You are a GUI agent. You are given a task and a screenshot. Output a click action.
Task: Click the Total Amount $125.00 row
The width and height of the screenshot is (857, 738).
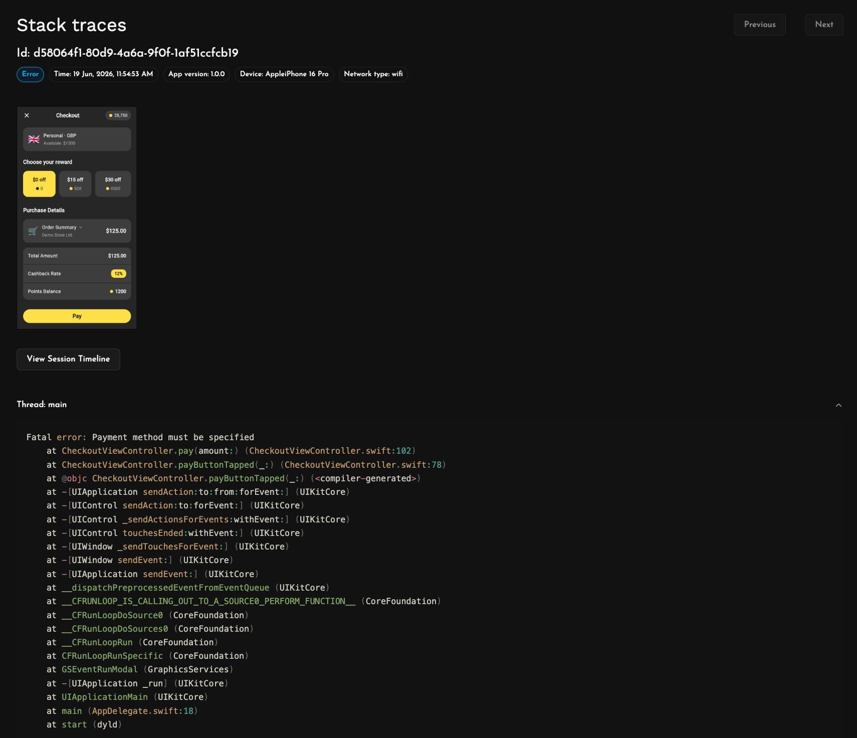point(77,256)
